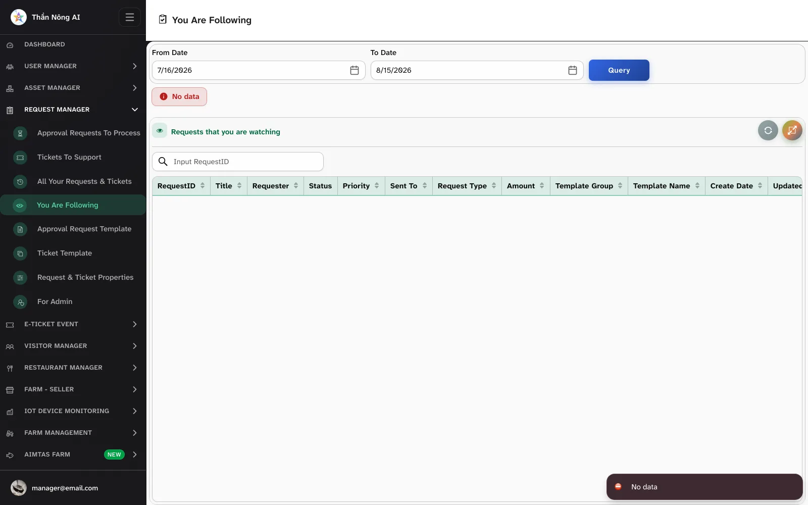Click the IoT Device Monitoring chart icon
808x505 pixels.
10,412
